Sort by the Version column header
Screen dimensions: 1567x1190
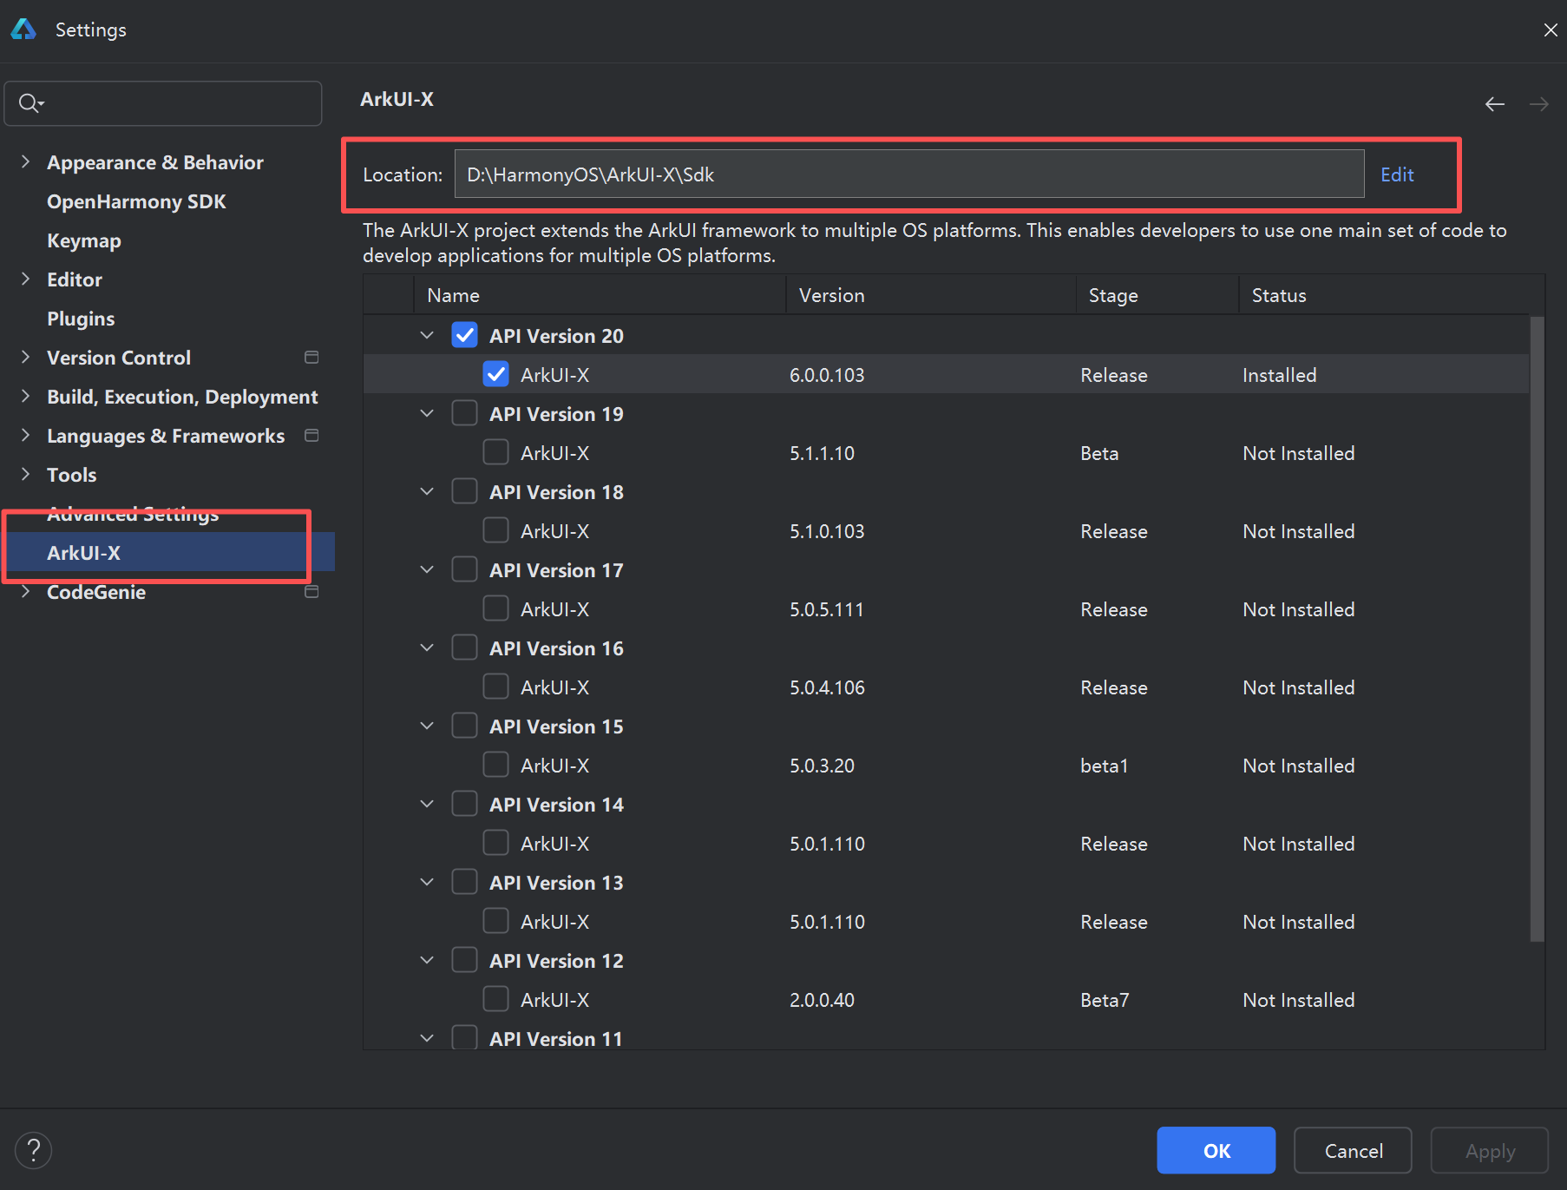click(x=931, y=295)
